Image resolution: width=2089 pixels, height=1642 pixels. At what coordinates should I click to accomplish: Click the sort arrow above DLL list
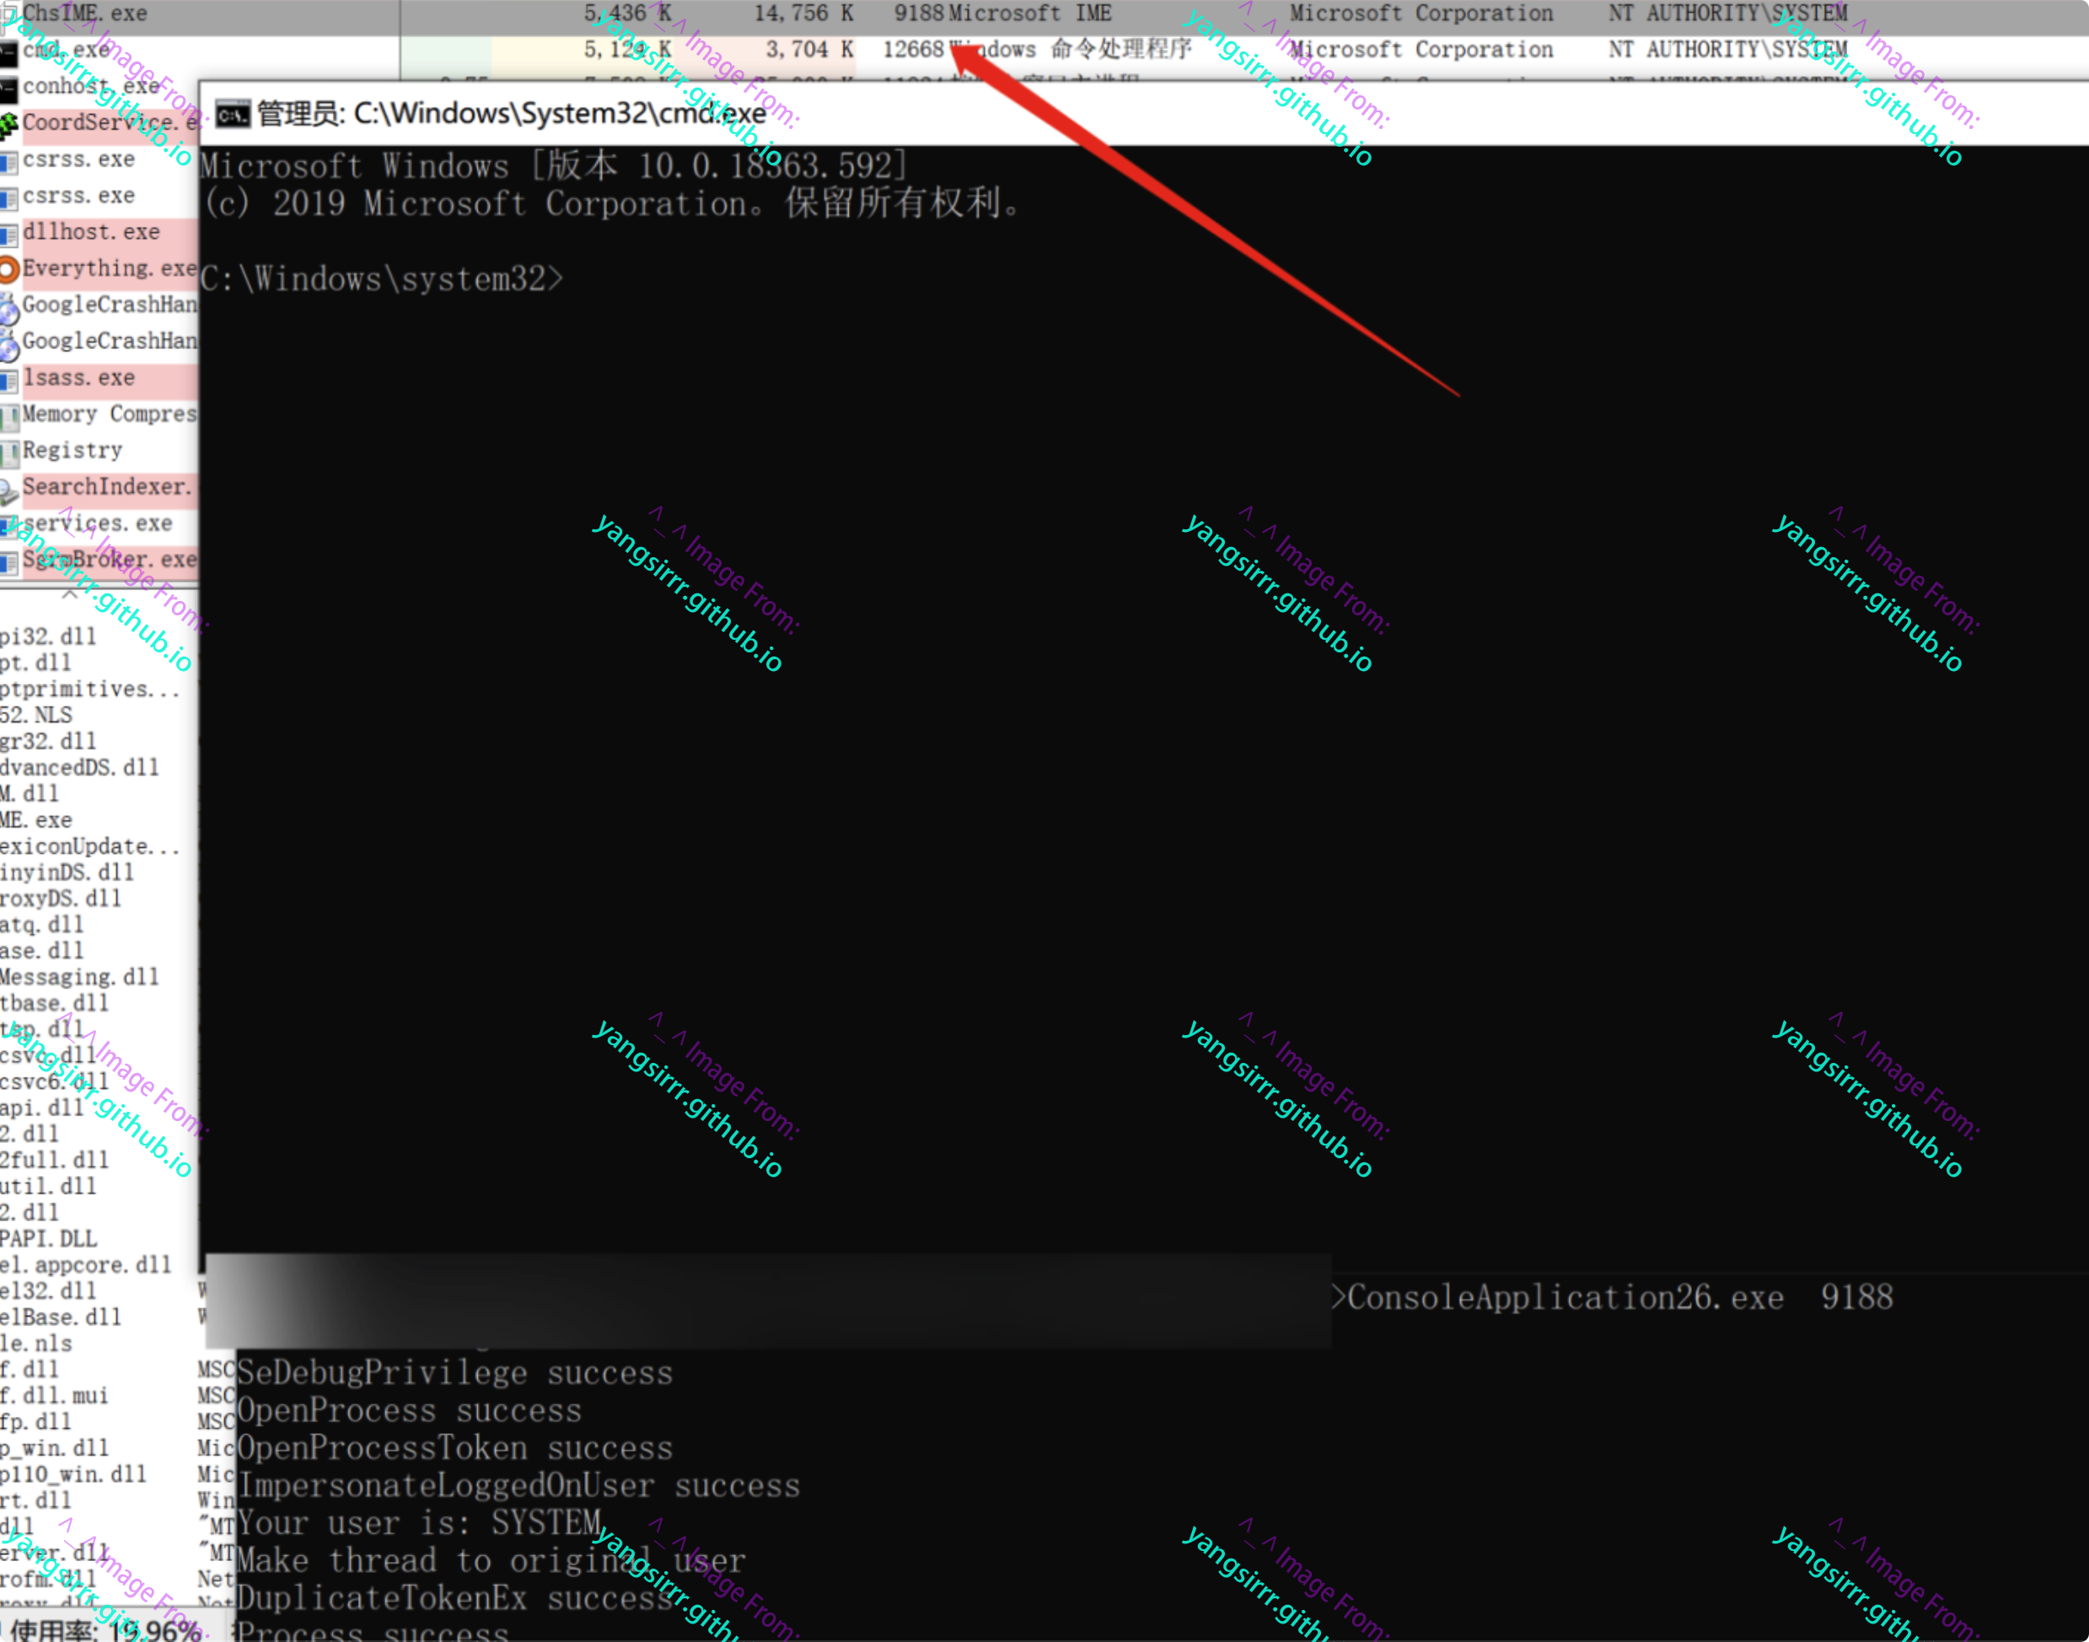(69, 595)
